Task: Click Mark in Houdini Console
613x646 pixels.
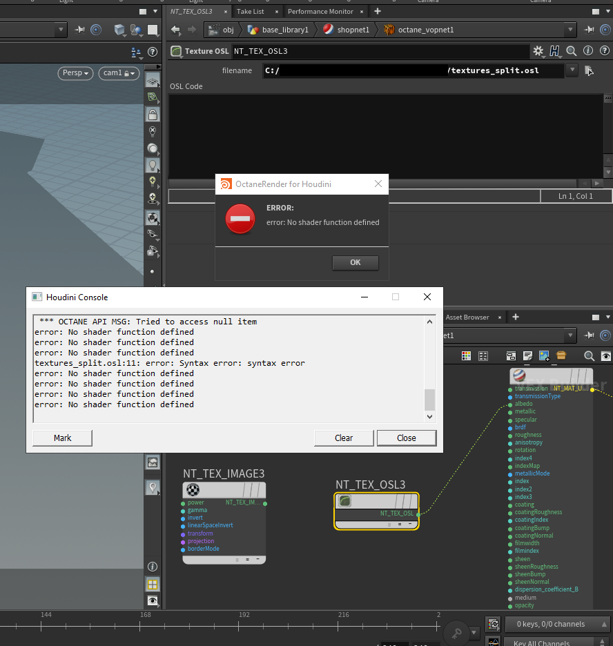Action: pyautogui.click(x=62, y=438)
